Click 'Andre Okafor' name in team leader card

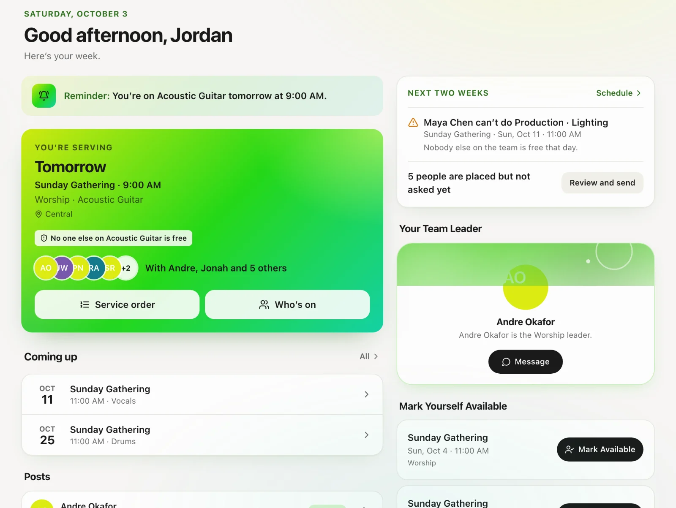(526, 322)
